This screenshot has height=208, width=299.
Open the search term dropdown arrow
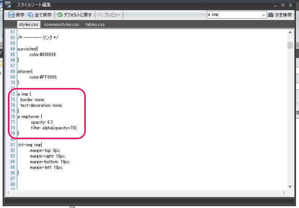[263, 15]
